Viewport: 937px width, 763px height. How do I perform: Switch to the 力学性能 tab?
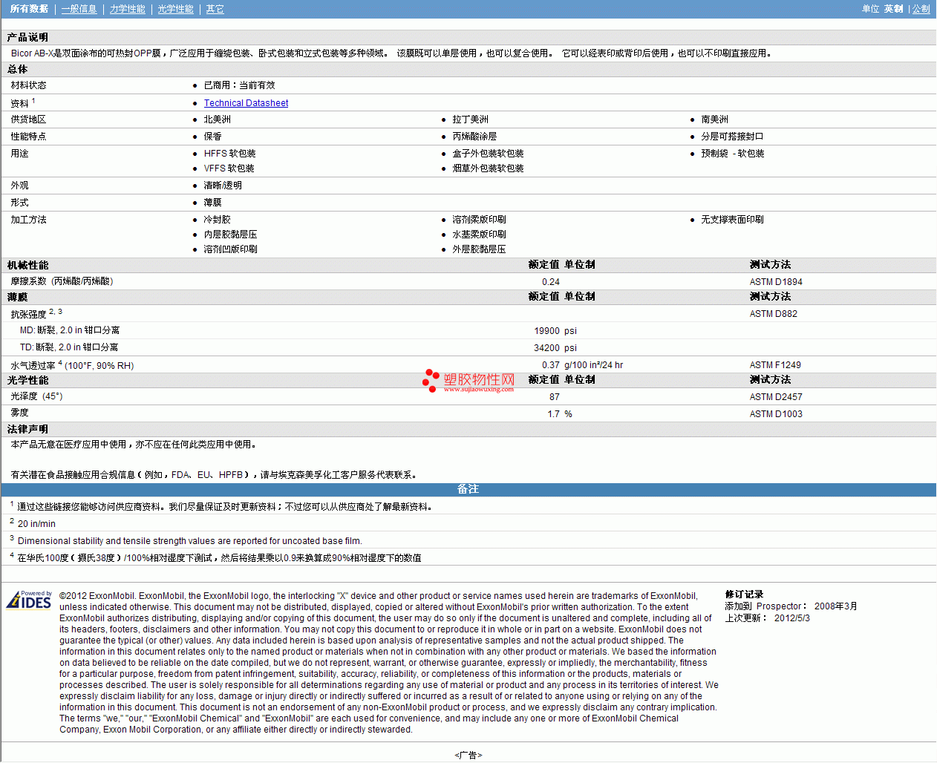[x=128, y=9]
